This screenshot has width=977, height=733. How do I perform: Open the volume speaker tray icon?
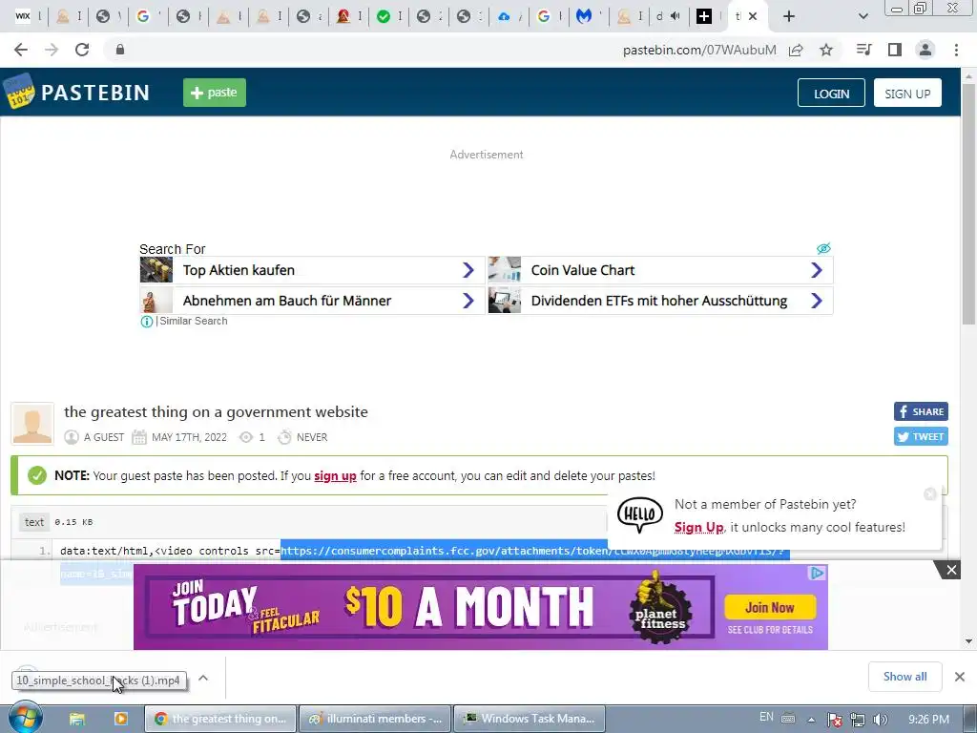(x=880, y=720)
